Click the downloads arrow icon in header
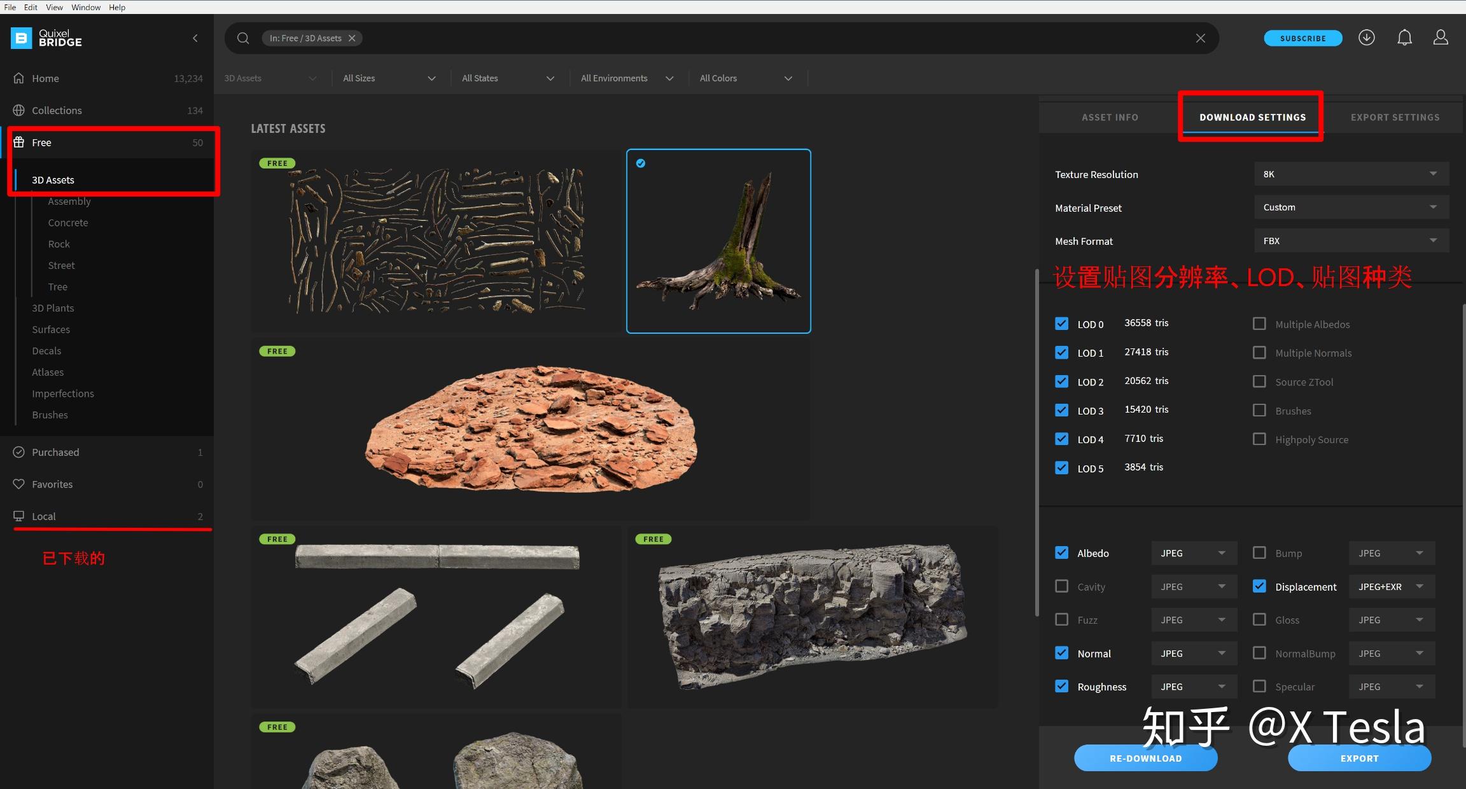 (1366, 38)
